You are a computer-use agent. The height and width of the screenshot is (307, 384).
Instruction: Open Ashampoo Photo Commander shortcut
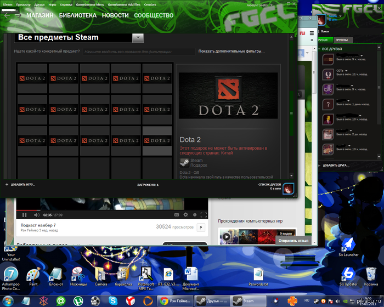point(11,278)
